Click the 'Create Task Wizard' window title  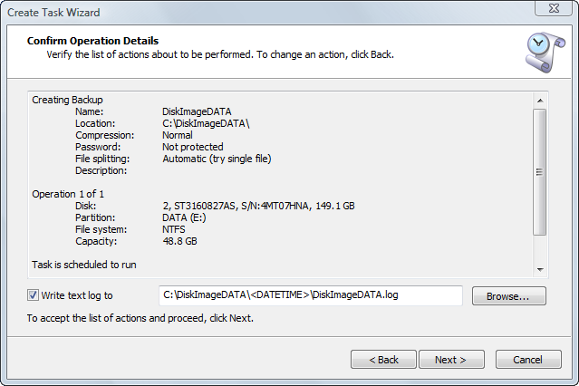pos(53,13)
